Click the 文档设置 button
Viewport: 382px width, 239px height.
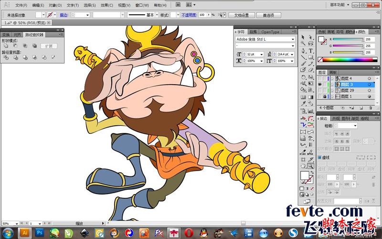[242, 15]
